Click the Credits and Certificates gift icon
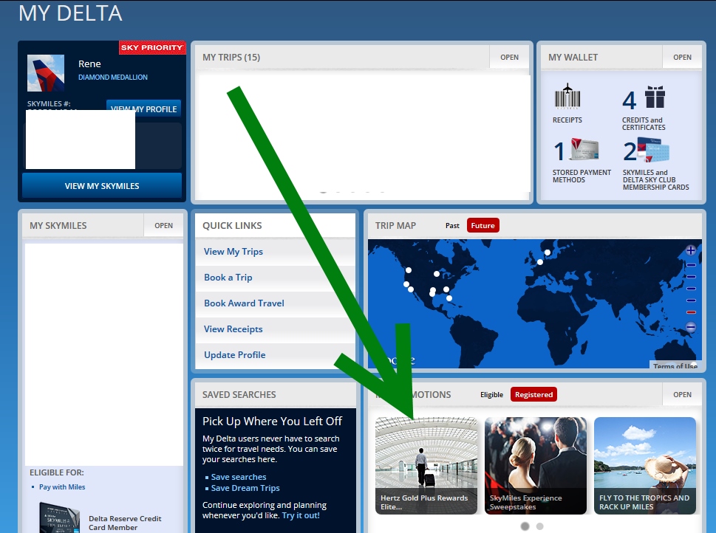 pyautogui.click(x=654, y=97)
